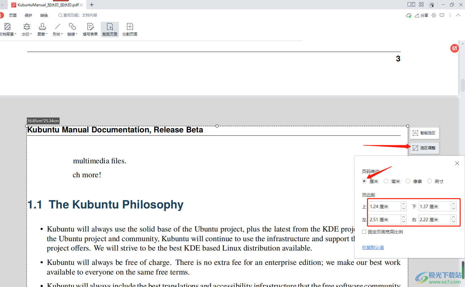Click the 右 right margin input field

pyautogui.click(x=434, y=219)
